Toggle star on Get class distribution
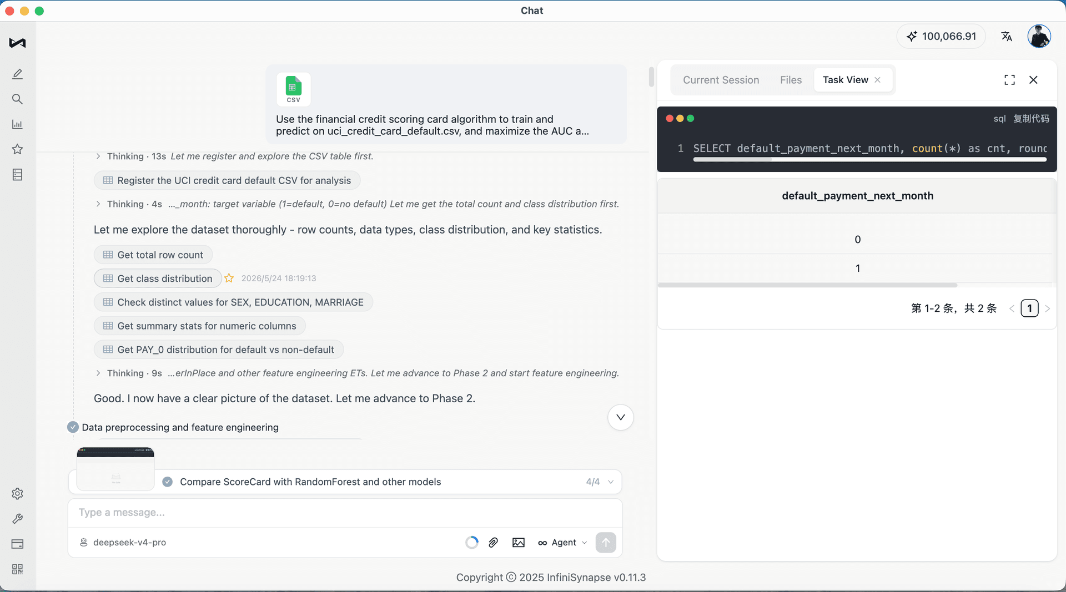This screenshot has width=1066, height=592. click(x=229, y=279)
